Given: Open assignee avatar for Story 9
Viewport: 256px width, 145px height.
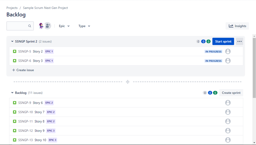Looking at the screenshot, I should pos(228,130).
